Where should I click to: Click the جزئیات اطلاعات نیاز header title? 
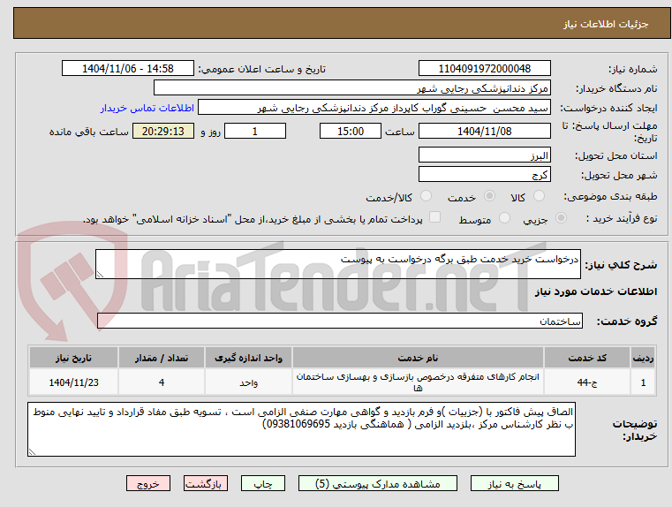[x=605, y=24]
